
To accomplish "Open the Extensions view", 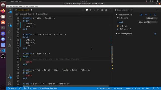I will pos(10,38).
